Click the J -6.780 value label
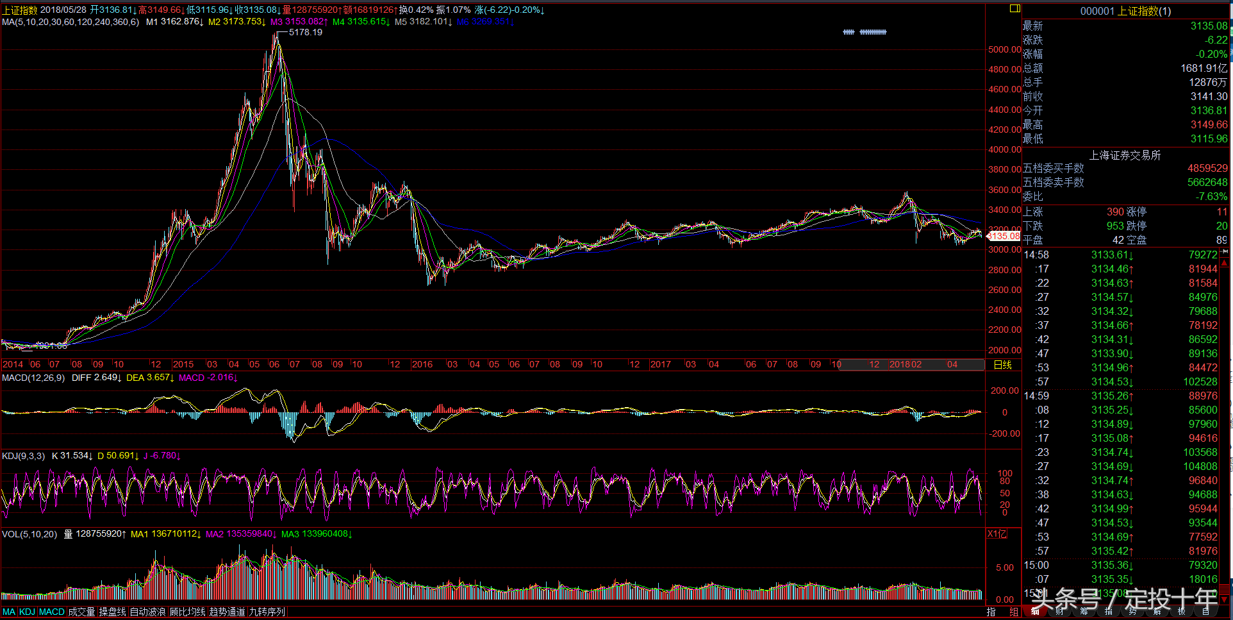This screenshot has height=620, width=1233. 161,456
